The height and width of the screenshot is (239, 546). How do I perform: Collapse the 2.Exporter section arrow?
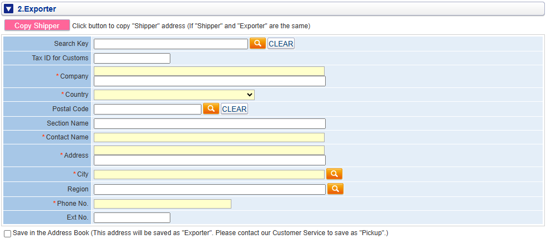(x=8, y=9)
